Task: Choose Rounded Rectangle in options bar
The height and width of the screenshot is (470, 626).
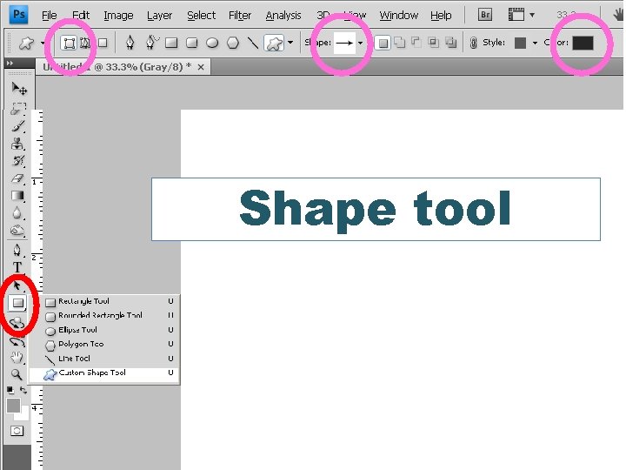Action: pyautogui.click(x=192, y=43)
